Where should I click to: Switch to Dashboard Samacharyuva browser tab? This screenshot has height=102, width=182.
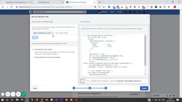pyautogui.click(x=17, y=2)
